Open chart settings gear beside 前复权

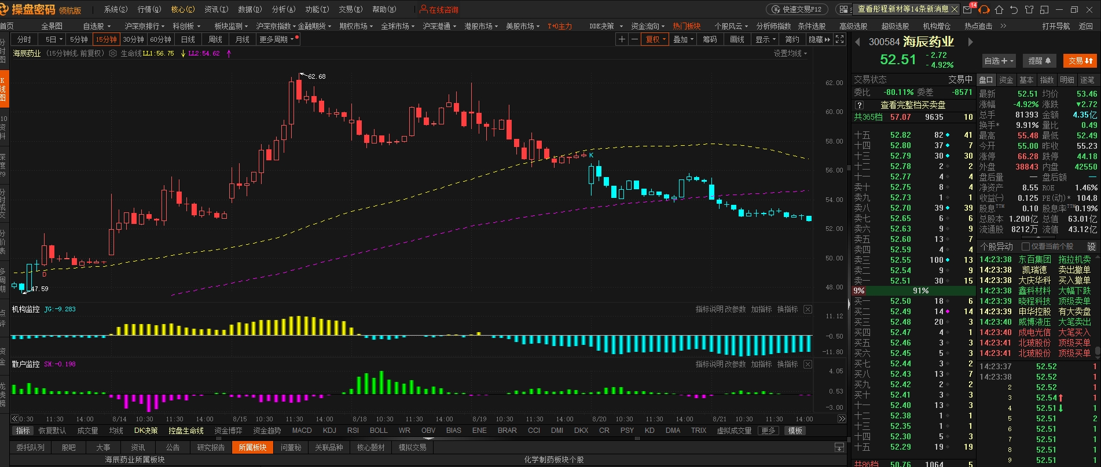pyautogui.click(x=113, y=53)
